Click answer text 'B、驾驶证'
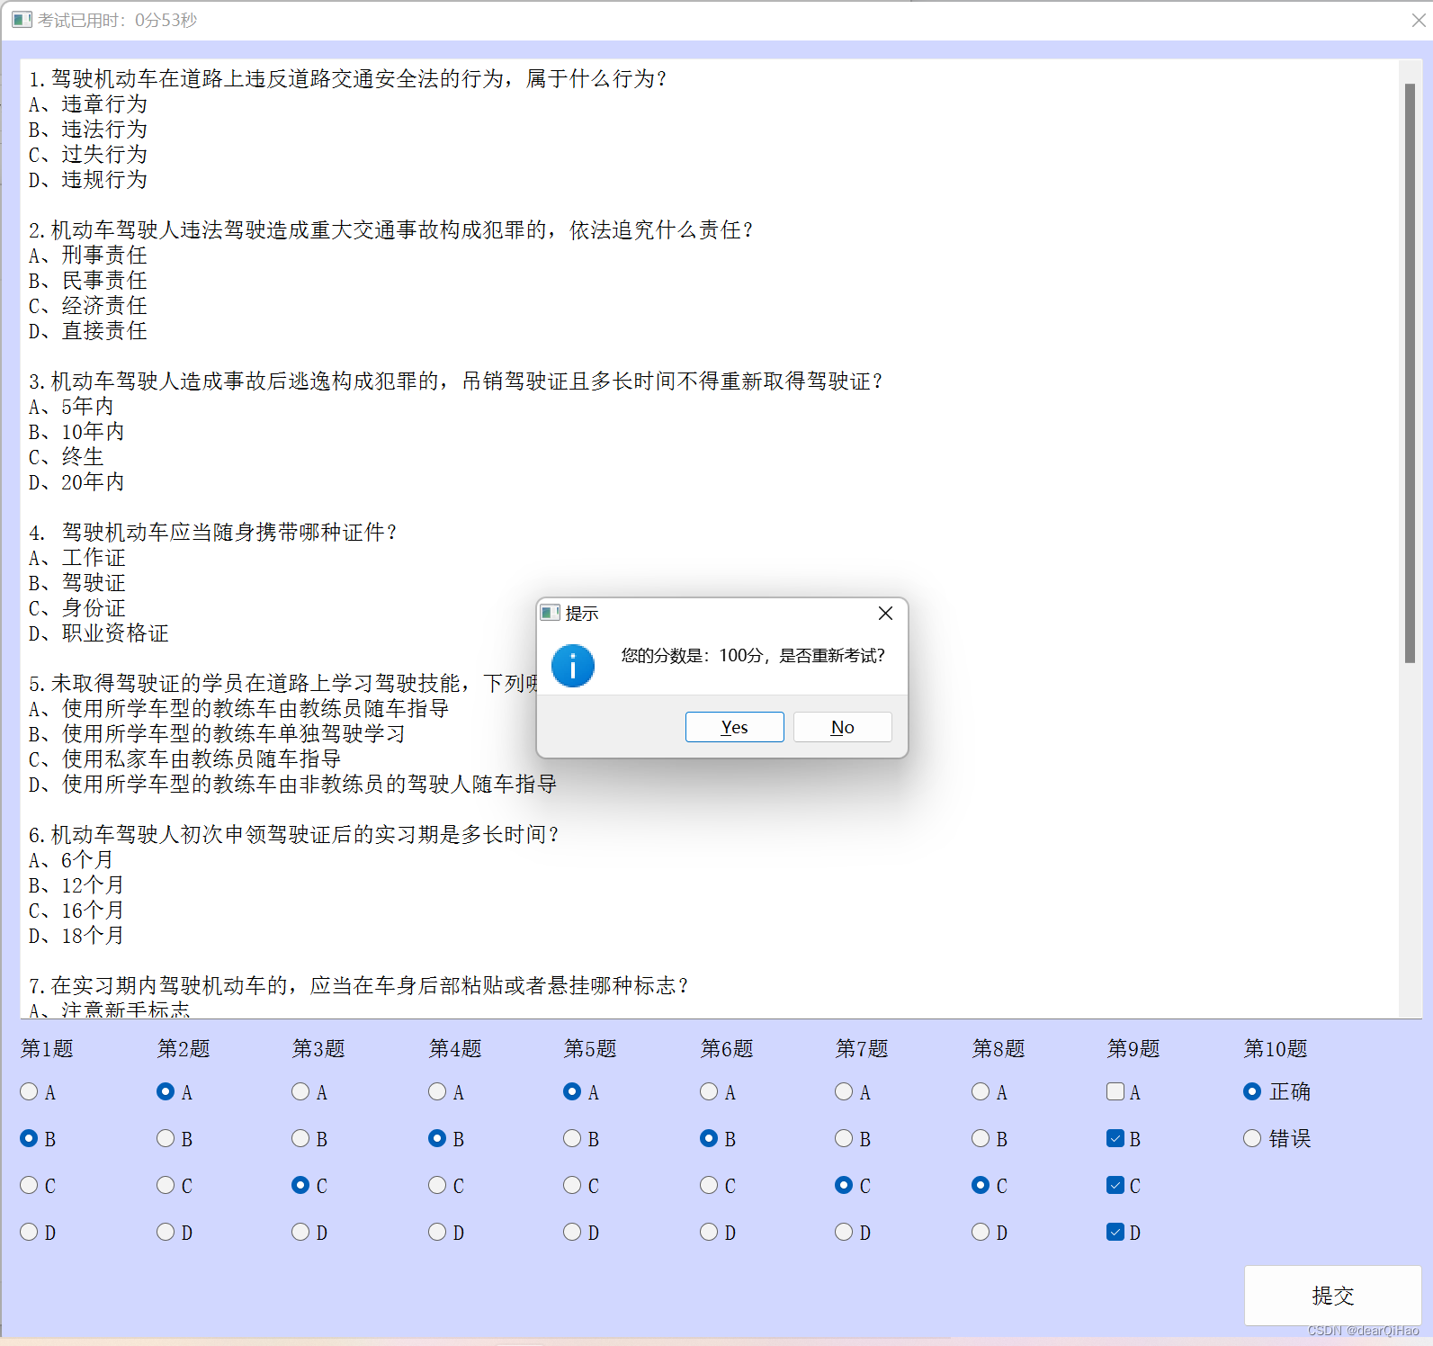 point(76,583)
